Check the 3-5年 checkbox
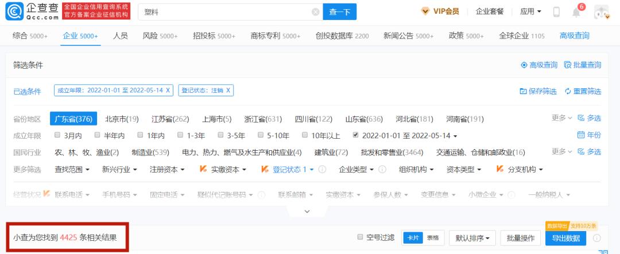The height and width of the screenshot is (254, 620). tap(220, 135)
